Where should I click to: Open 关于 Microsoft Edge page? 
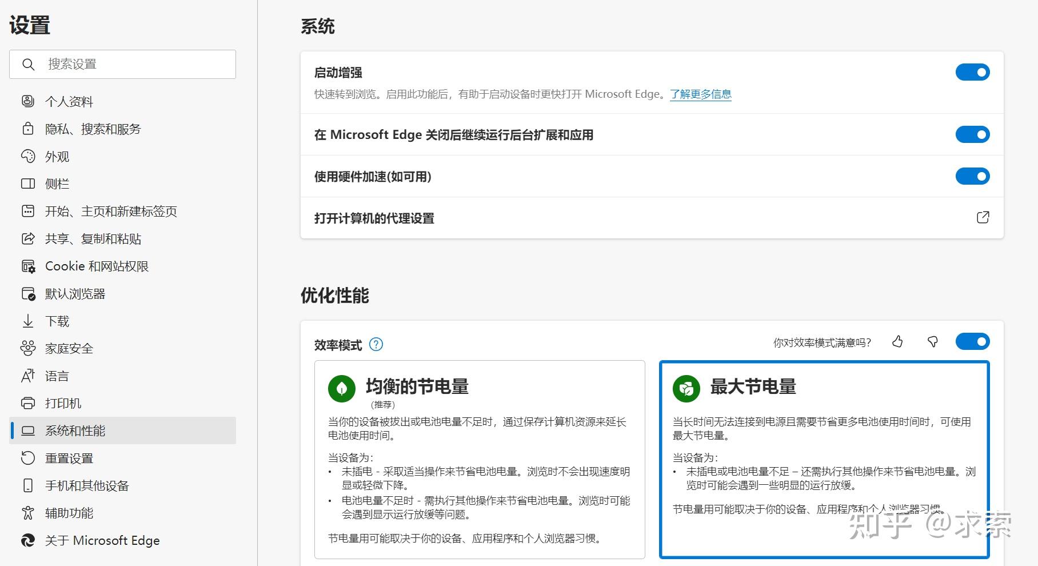pos(123,540)
